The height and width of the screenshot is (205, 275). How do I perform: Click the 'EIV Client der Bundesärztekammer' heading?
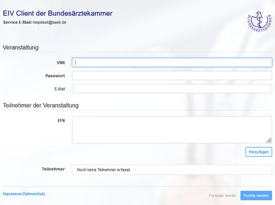coord(57,13)
